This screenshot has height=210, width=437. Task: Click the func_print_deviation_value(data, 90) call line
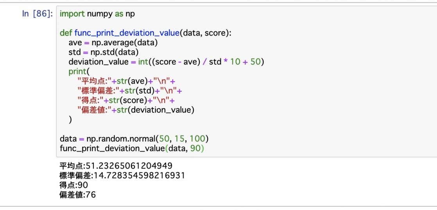[132, 148]
